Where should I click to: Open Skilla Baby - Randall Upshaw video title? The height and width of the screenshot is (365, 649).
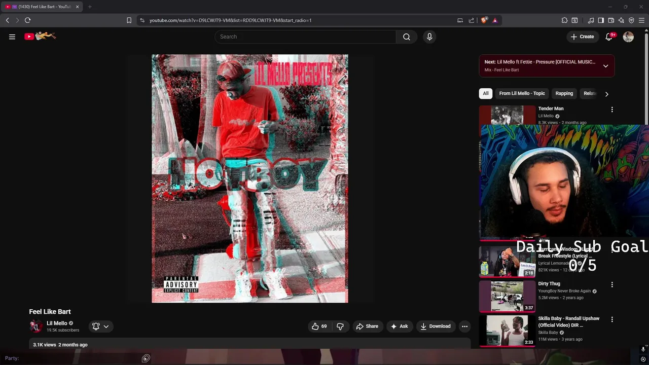coord(569,322)
